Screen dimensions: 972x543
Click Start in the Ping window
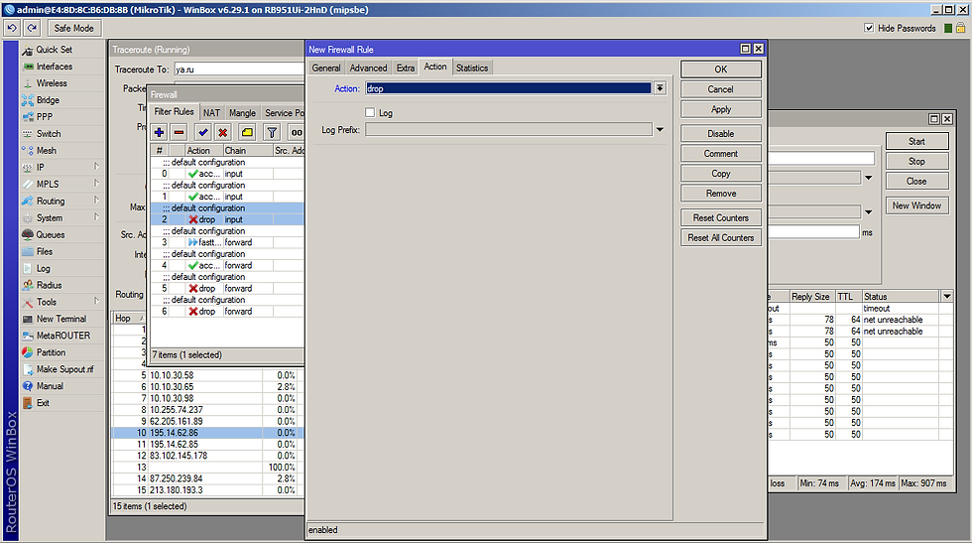pyautogui.click(x=916, y=142)
